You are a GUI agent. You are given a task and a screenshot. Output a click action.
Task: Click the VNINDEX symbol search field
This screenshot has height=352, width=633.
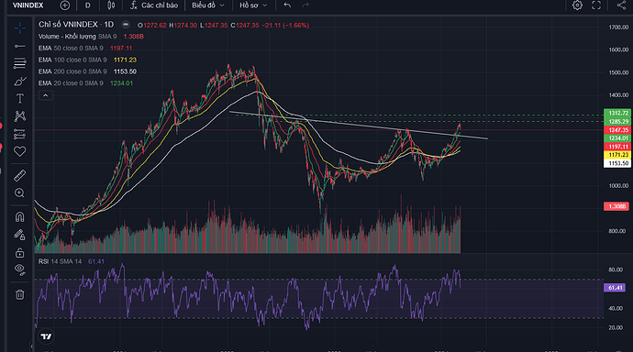pos(28,5)
